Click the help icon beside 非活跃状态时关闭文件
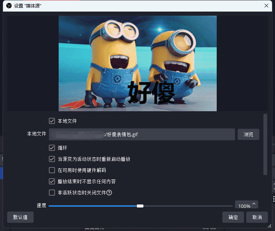Screen dimensions: 275x231 tap(109, 193)
